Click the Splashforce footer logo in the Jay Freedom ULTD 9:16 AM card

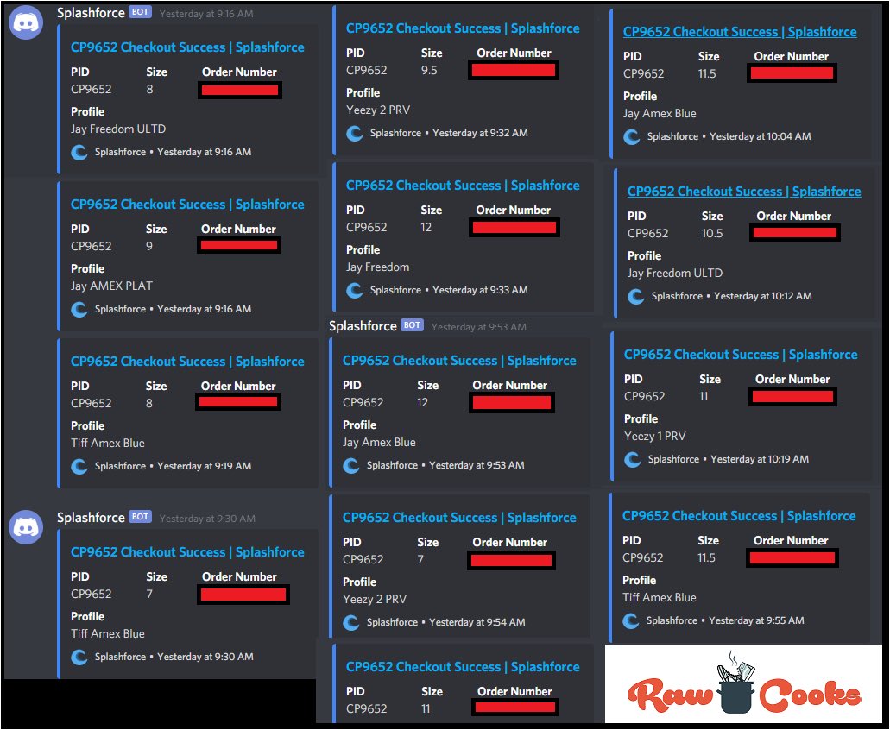point(79,152)
